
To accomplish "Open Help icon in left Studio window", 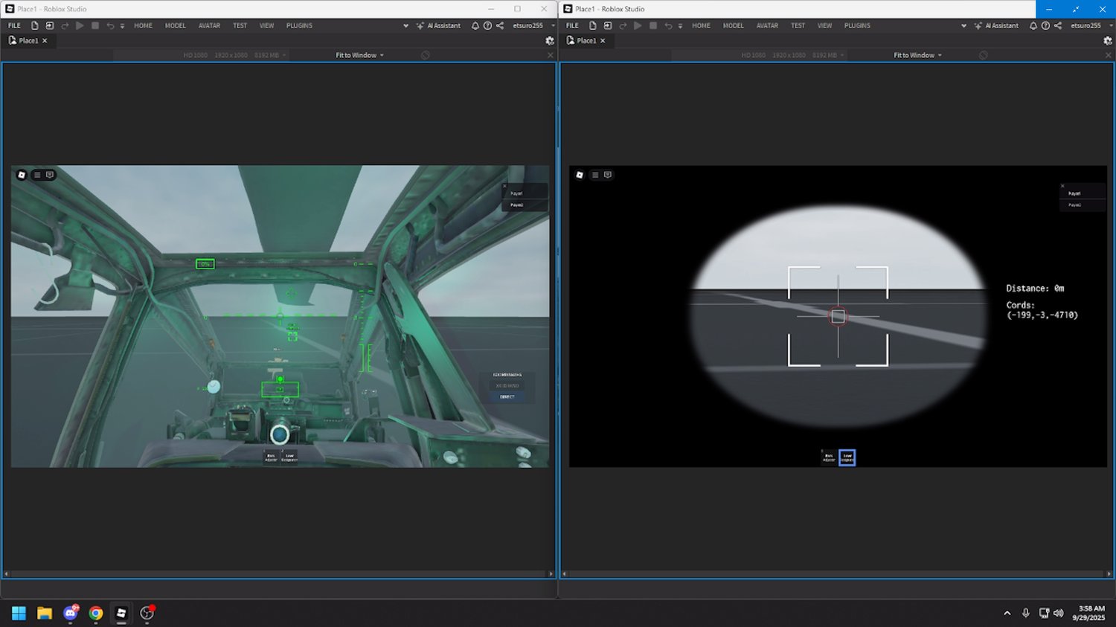I will point(487,25).
